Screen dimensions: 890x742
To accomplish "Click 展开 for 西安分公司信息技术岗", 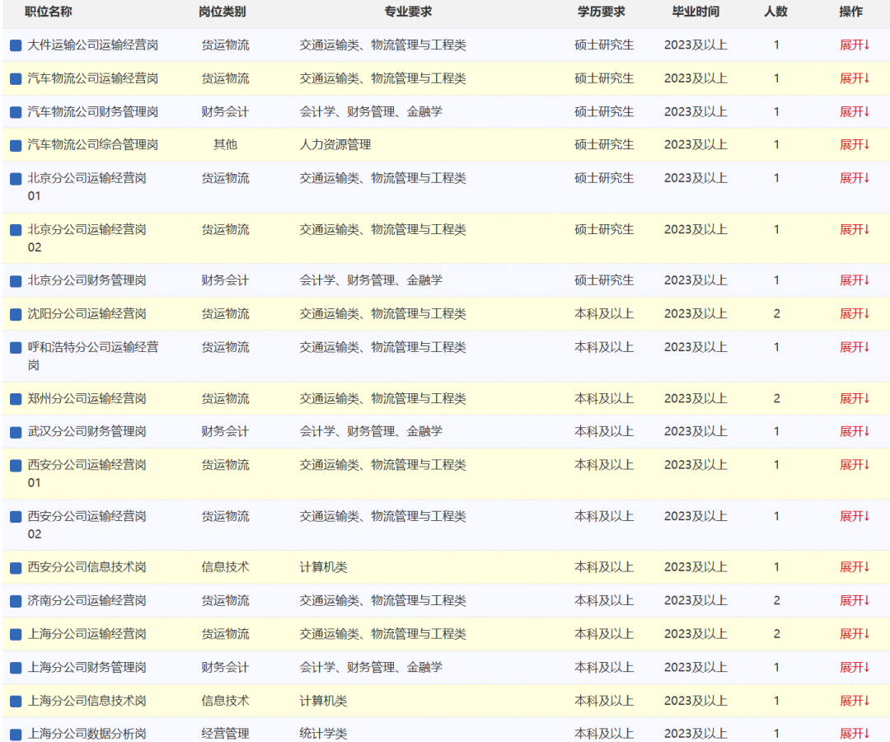I will coord(855,567).
